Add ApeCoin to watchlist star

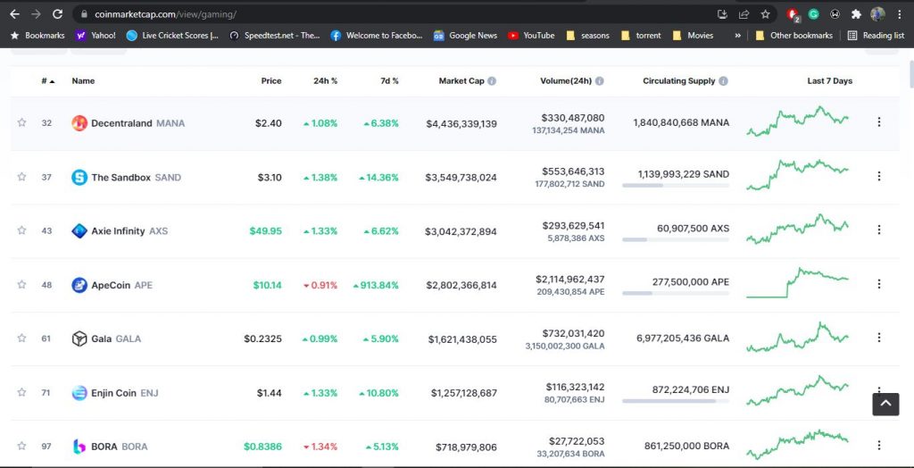pos(21,284)
